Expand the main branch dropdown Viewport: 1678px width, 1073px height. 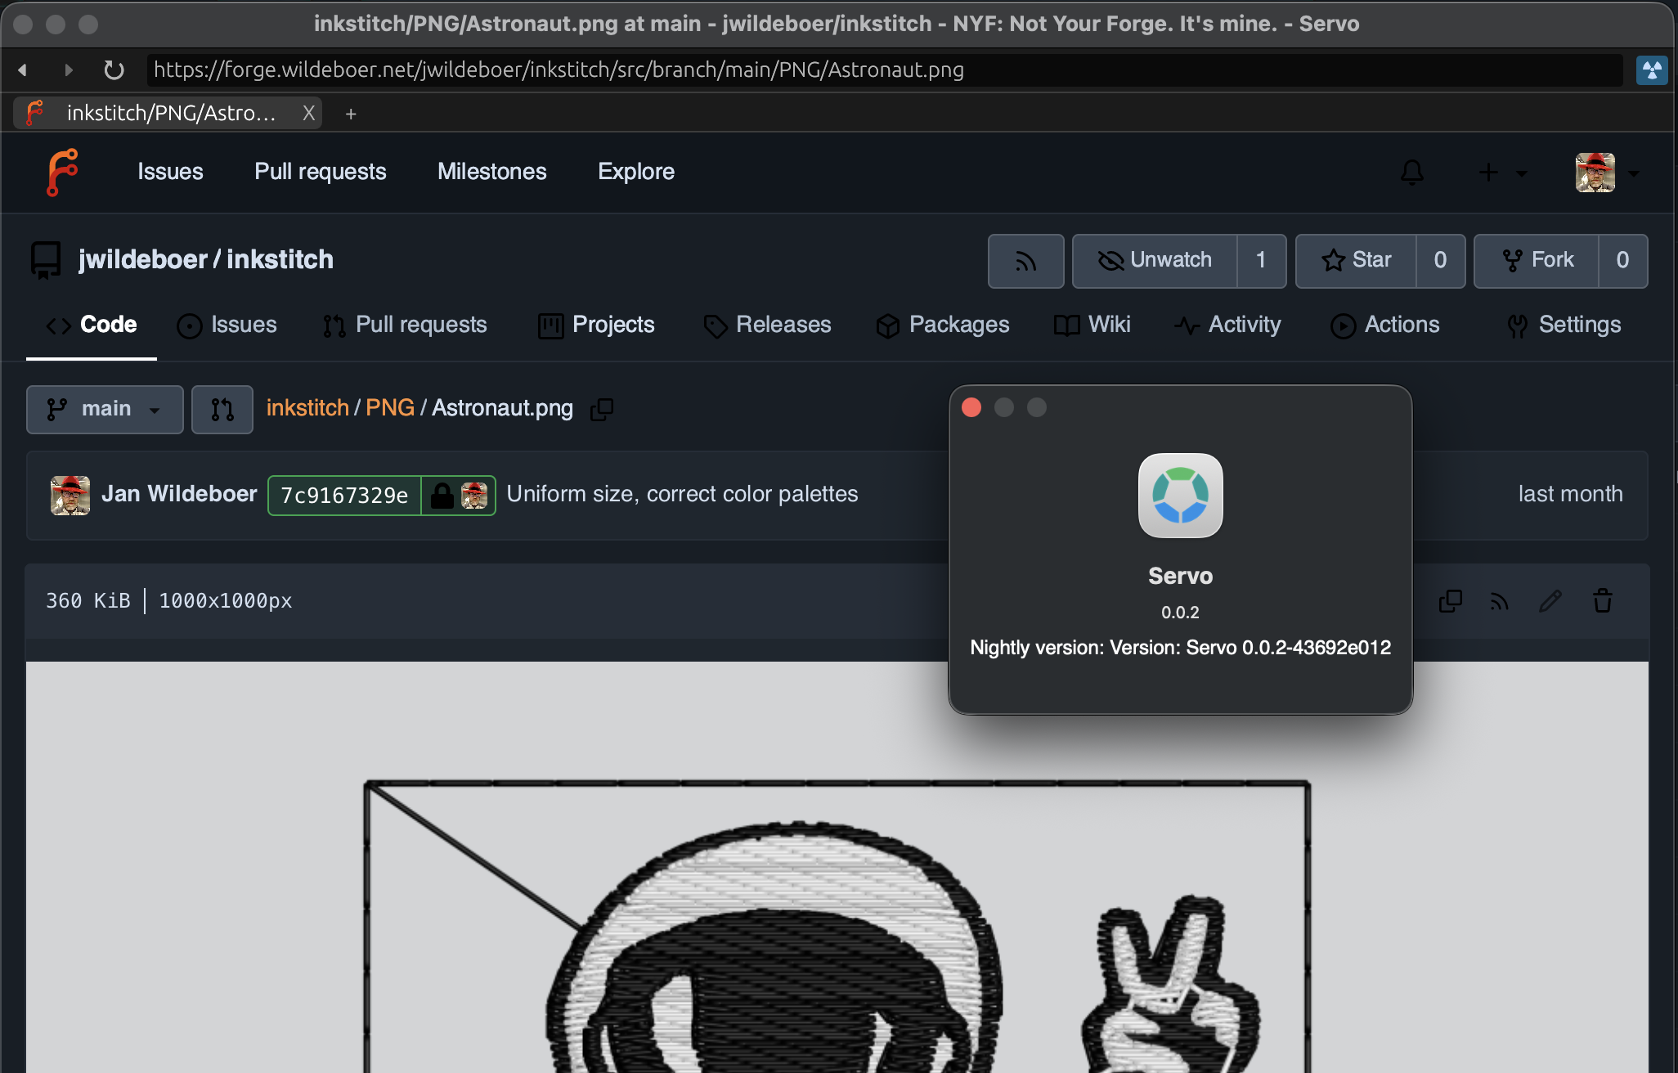[105, 409]
